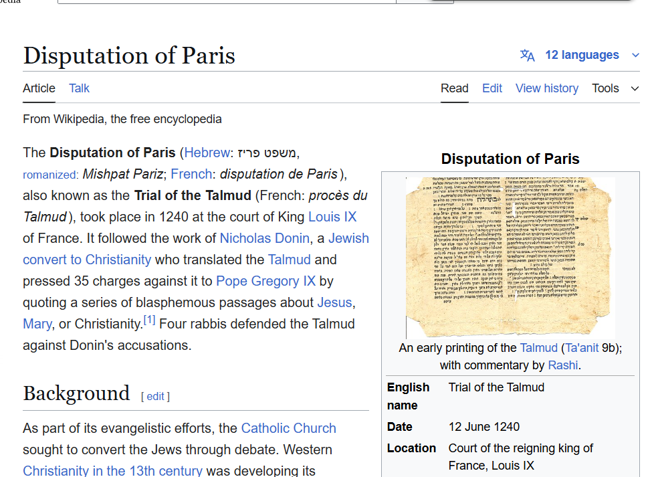Open the View history tab
Screen dimensions: 652x477
pos(547,88)
